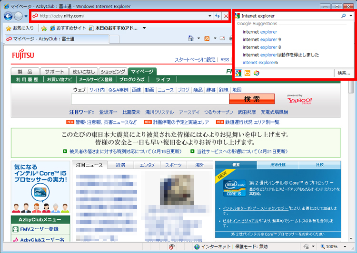Expand the Home button dropdown arrow
Screen dimensions: 357x253
pyautogui.click(x=198, y=38)
